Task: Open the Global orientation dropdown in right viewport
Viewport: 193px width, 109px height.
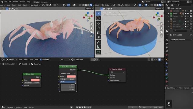Action: click(x=107, y=5)
